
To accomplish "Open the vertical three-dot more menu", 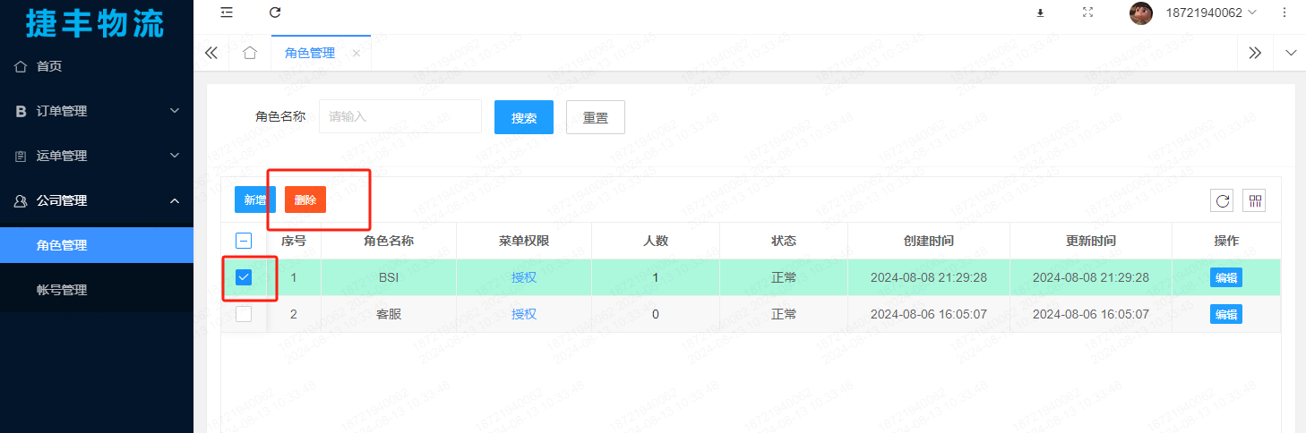I will click(x=1284, y=13).
